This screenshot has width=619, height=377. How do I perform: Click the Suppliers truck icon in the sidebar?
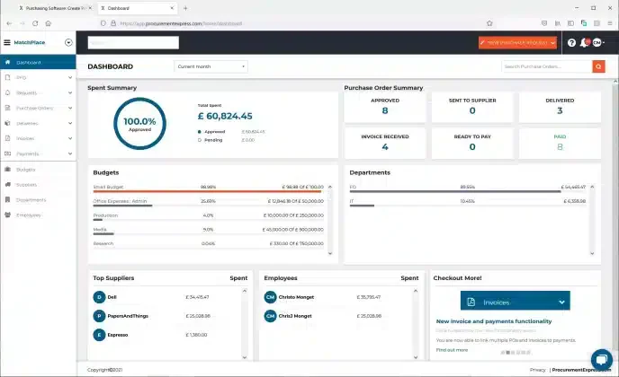[x=7, y=184]
